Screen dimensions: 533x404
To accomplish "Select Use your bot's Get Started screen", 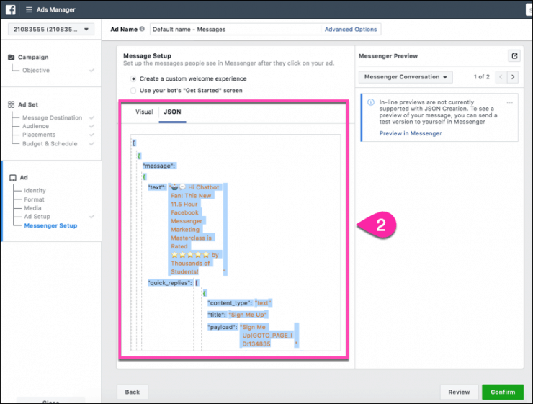I will 133,91.
